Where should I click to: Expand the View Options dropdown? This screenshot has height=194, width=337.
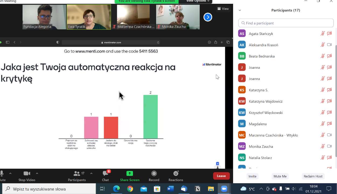(x=198, y=1)
